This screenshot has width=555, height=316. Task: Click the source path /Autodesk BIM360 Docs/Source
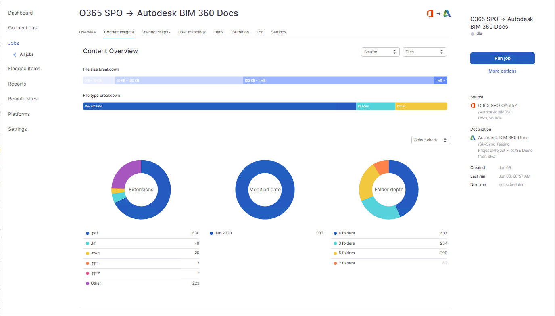point(494,115)
